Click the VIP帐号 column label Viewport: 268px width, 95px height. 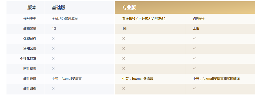[198, 19]
